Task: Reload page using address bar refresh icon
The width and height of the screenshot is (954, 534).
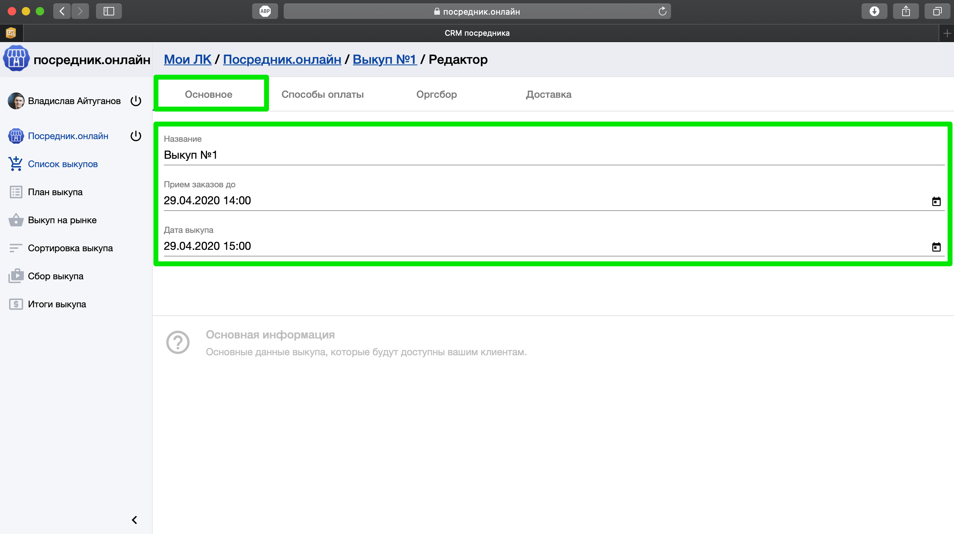Action: click(x=662, y=12)
